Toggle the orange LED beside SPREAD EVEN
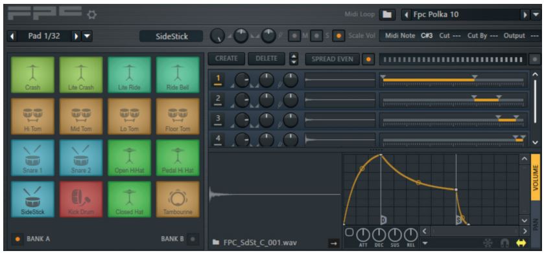 (x=368, y=59)
